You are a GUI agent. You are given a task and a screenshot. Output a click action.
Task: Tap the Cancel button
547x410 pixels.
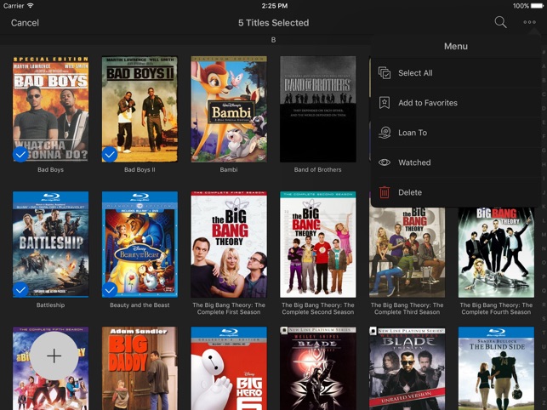[x=25, y=23]
